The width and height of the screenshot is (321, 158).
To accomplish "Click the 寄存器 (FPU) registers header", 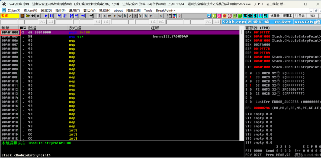I will (x=258, y=28).
